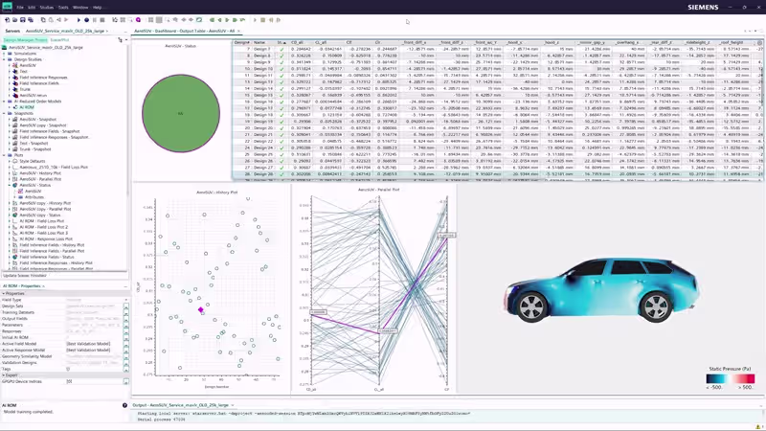766x431 pixels.
Task: Click the stop square toolbar icon
Action: [102, 20]
